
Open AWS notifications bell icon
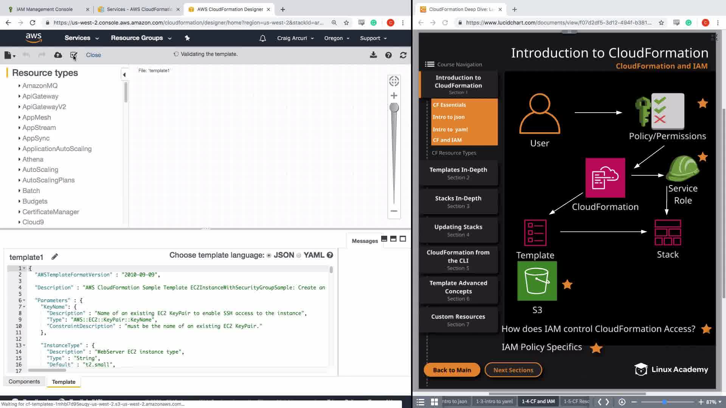262,38
